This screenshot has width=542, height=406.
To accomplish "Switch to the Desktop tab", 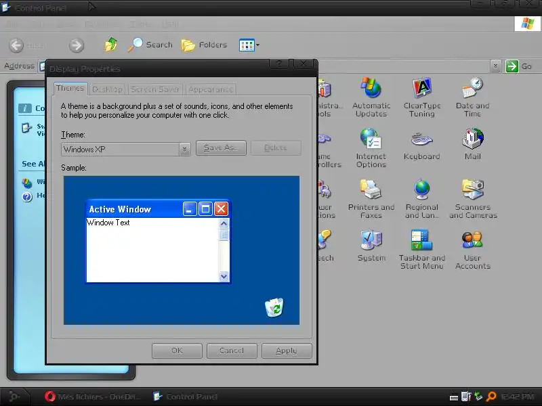I will click(x=107, y=89).
